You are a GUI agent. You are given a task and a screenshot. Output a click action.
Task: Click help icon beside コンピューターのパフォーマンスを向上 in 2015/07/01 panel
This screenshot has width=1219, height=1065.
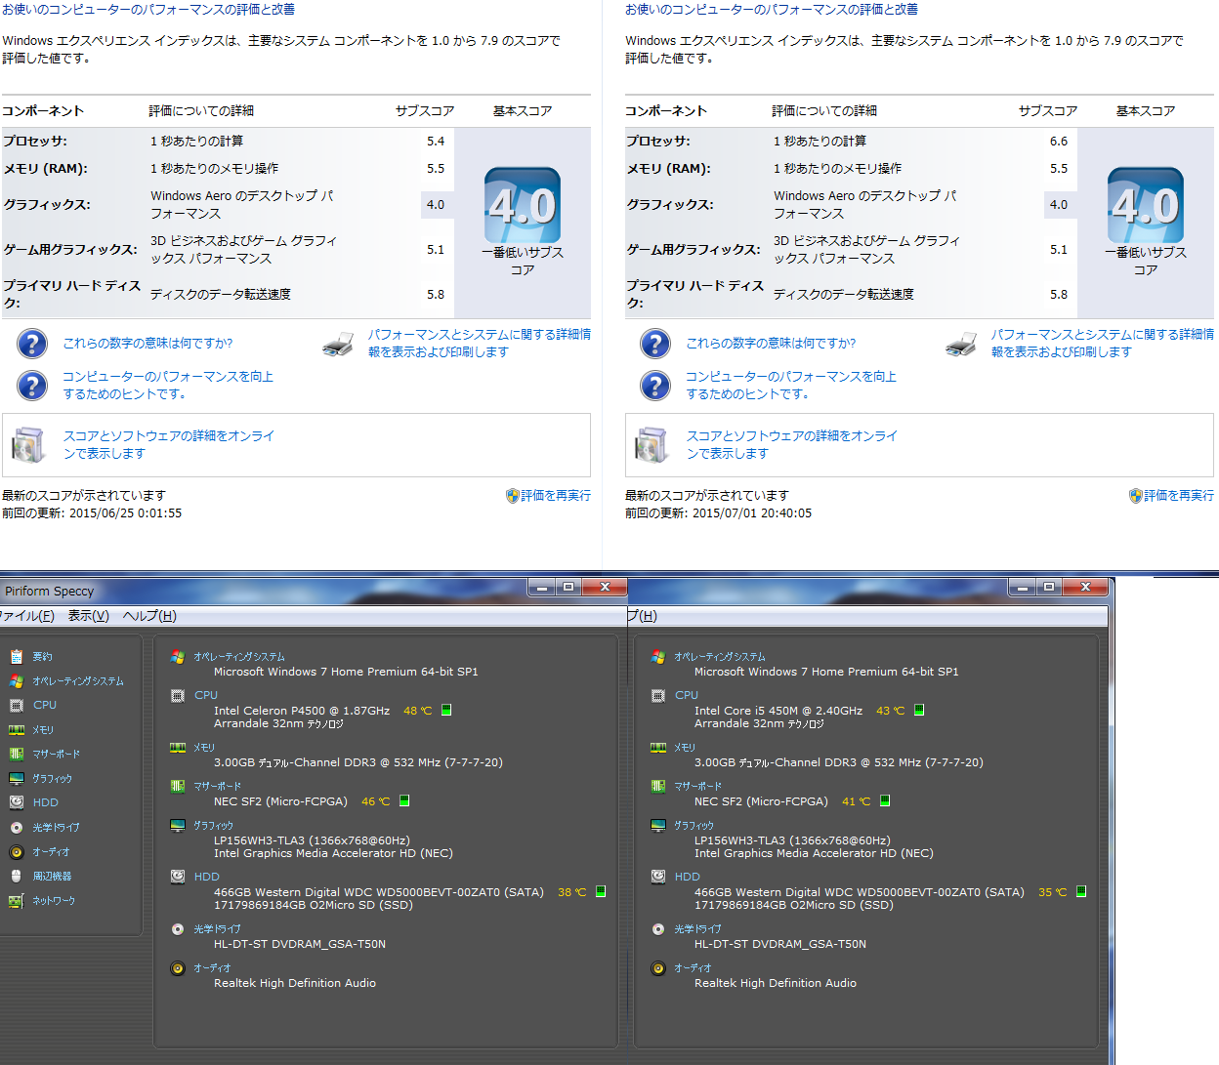[x=655, y=386]
